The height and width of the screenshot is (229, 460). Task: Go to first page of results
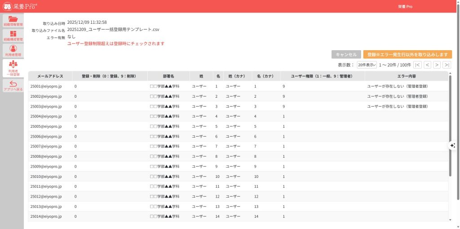pyautogui.click(x=418, y=65)
